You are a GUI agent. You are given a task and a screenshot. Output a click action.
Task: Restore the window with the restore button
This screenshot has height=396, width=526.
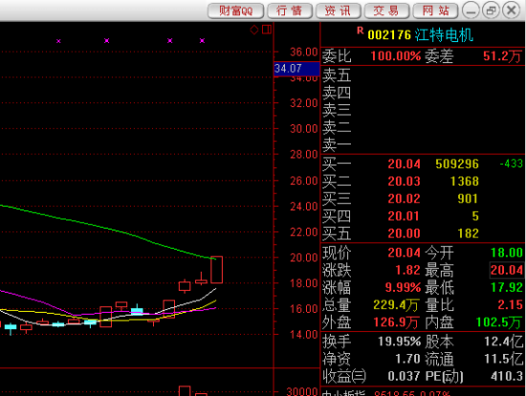coord(491,11)
